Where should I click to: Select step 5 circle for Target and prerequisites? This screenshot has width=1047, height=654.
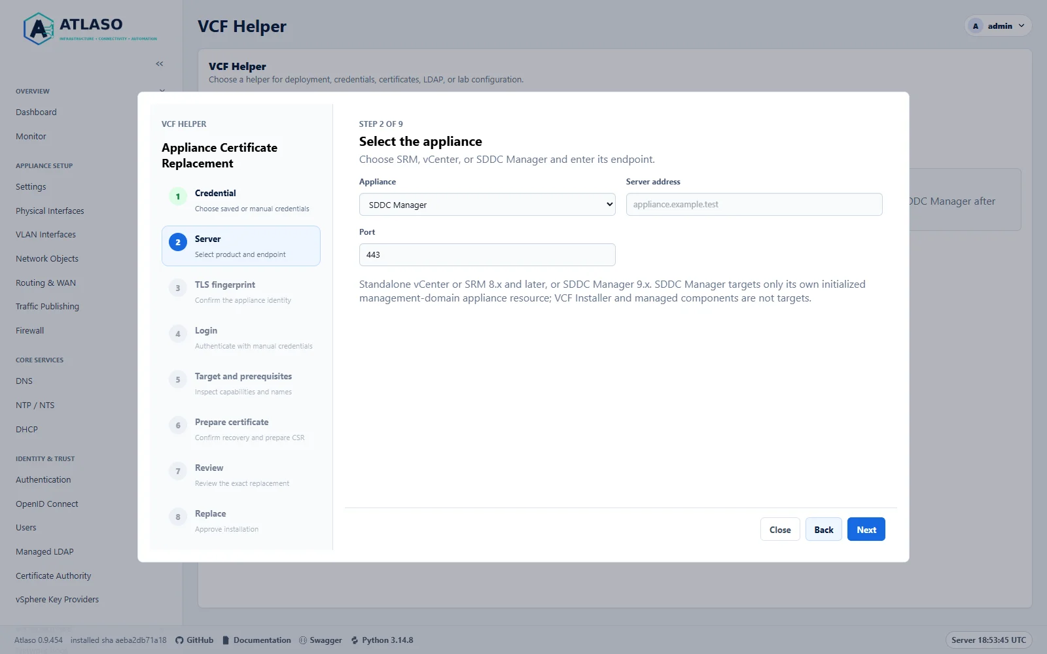click(x=178, y=379)
